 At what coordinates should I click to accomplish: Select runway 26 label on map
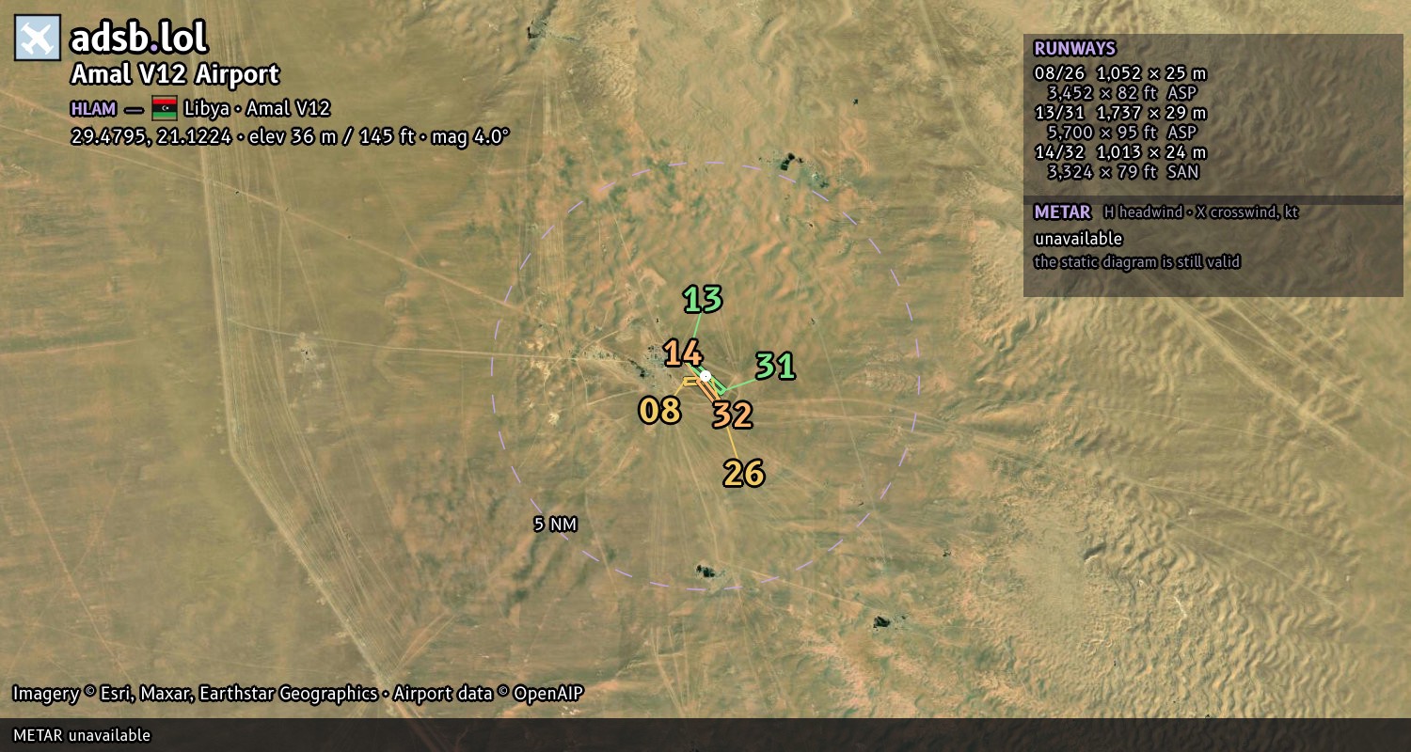tap(743, 473)
